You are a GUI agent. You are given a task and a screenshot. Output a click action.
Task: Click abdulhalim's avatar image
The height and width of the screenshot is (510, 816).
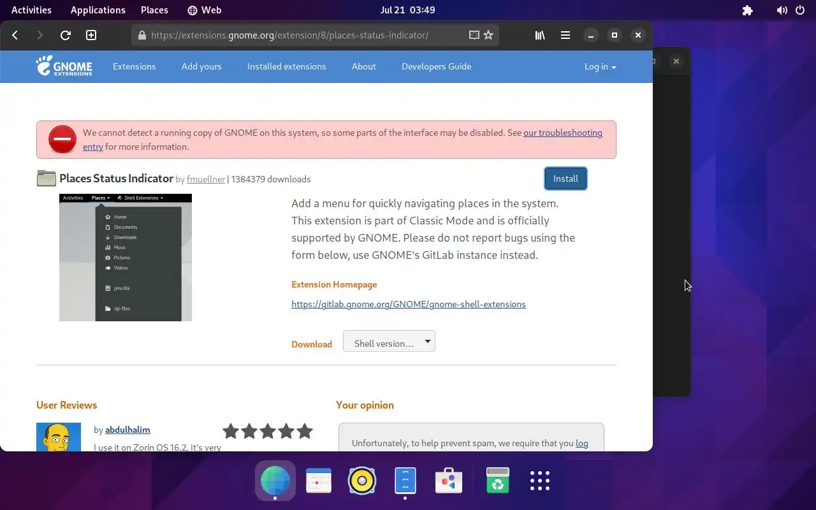tap(59, 437)
